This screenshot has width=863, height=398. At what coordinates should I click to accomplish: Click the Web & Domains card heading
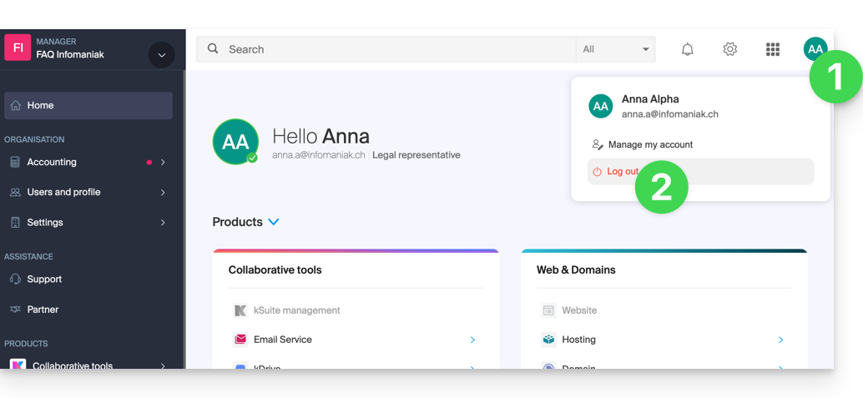[x=576, y=270]
